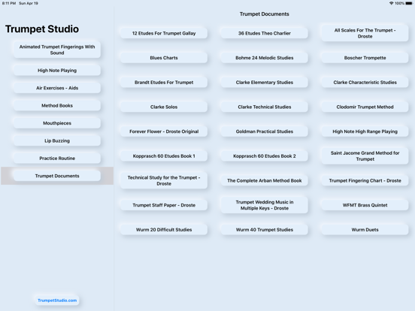Open Technical Study for the Trumpet - Droste

click(x=164, y=180)
